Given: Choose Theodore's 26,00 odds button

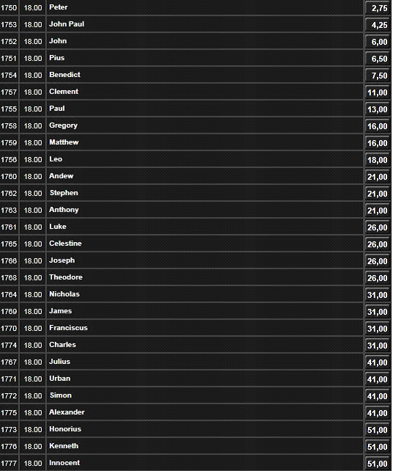Looking at the screenshot, I should 378,278.
